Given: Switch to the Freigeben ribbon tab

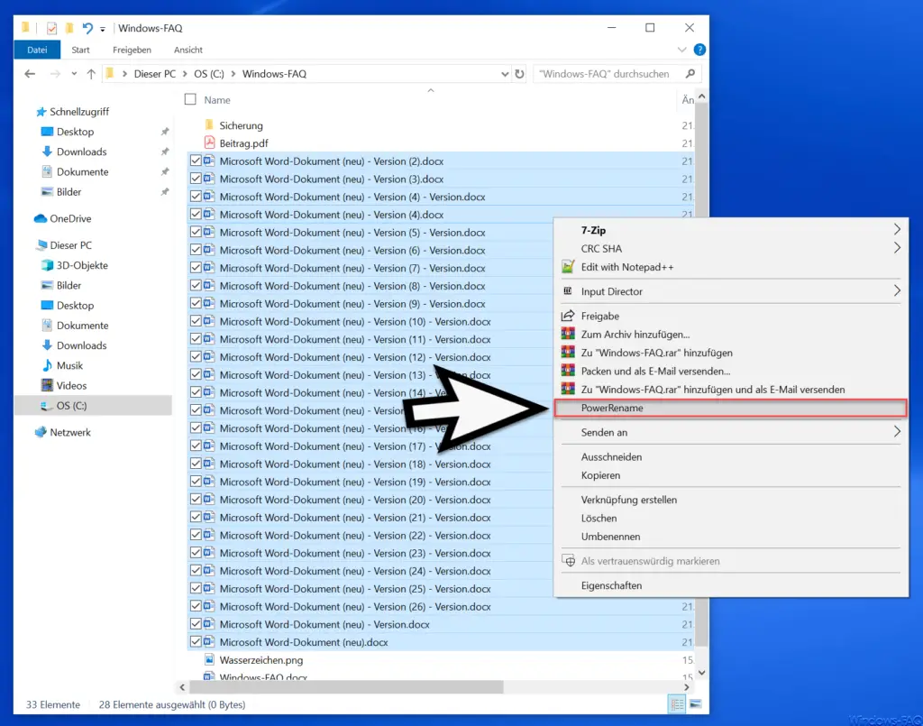Looking at the screenshot, I should pyautogui.click(x=132, y=50).
